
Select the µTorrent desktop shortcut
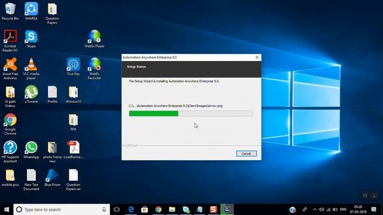point(31,94)
